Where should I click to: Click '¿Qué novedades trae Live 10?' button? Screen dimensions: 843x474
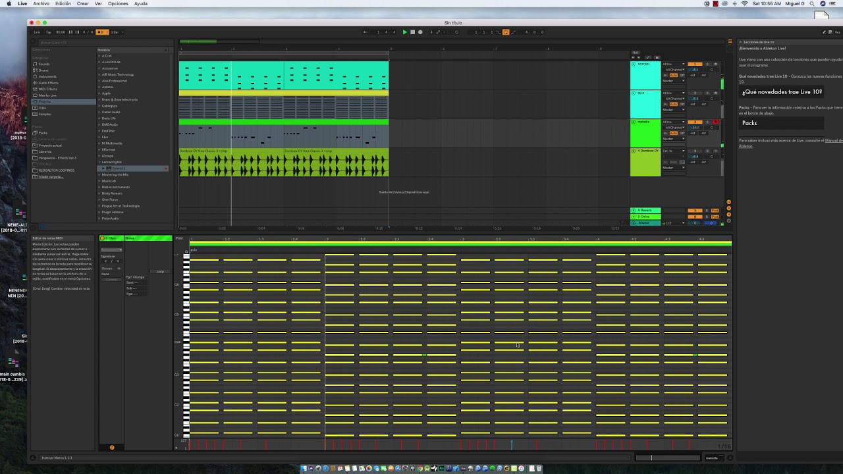tap(782, 92)
